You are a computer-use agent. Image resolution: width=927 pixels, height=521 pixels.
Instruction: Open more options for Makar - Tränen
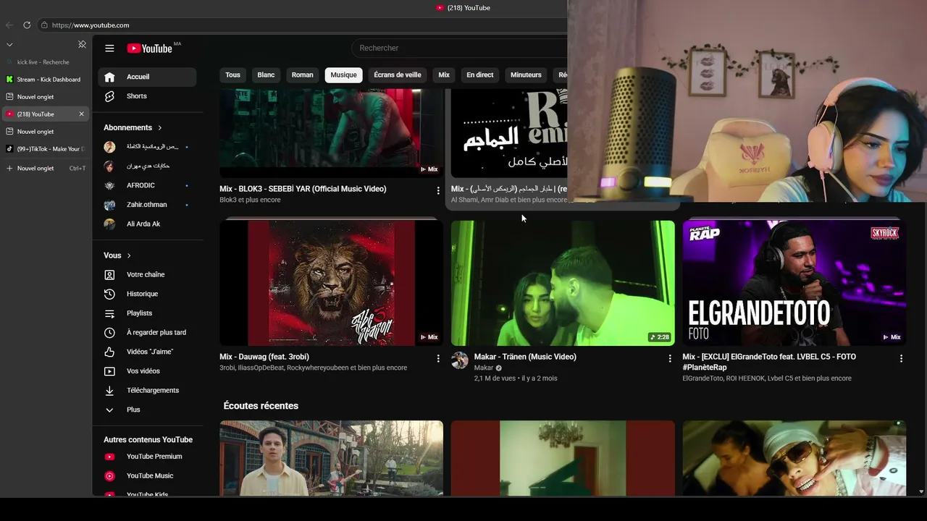tap(670, 359)
